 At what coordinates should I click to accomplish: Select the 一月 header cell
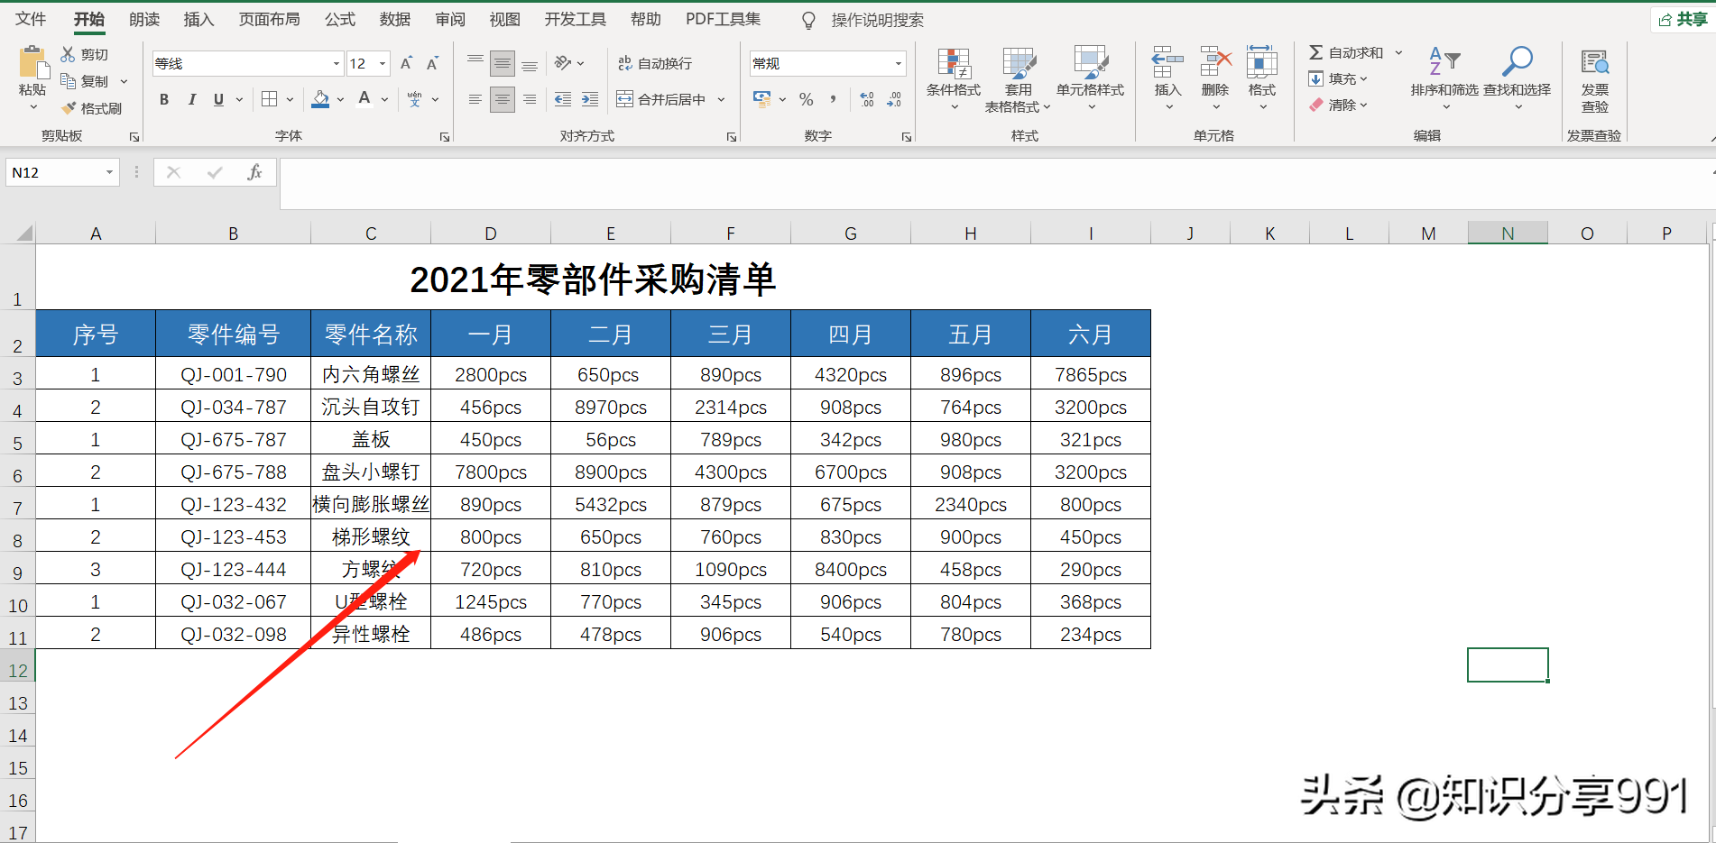tap(491, 334)
